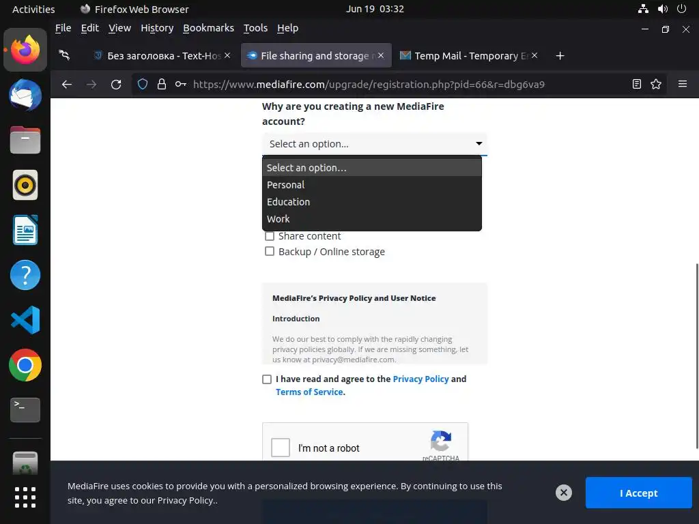Launch Google Chrome from the dock

coord(25,365)
